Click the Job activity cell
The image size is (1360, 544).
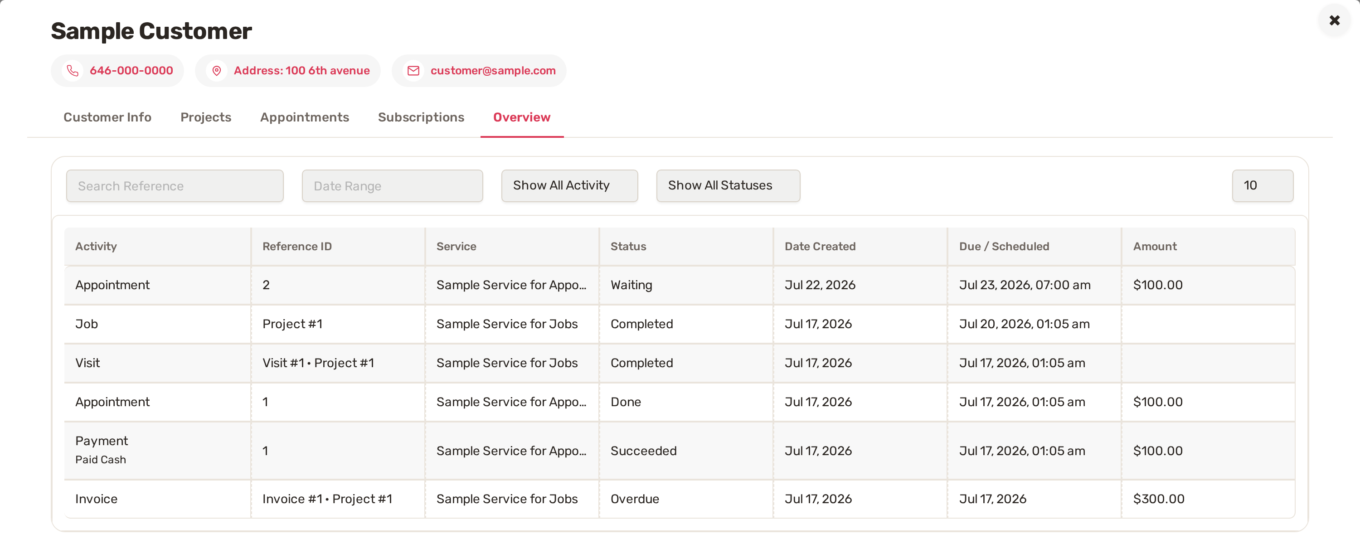click(x=157, y=324)
